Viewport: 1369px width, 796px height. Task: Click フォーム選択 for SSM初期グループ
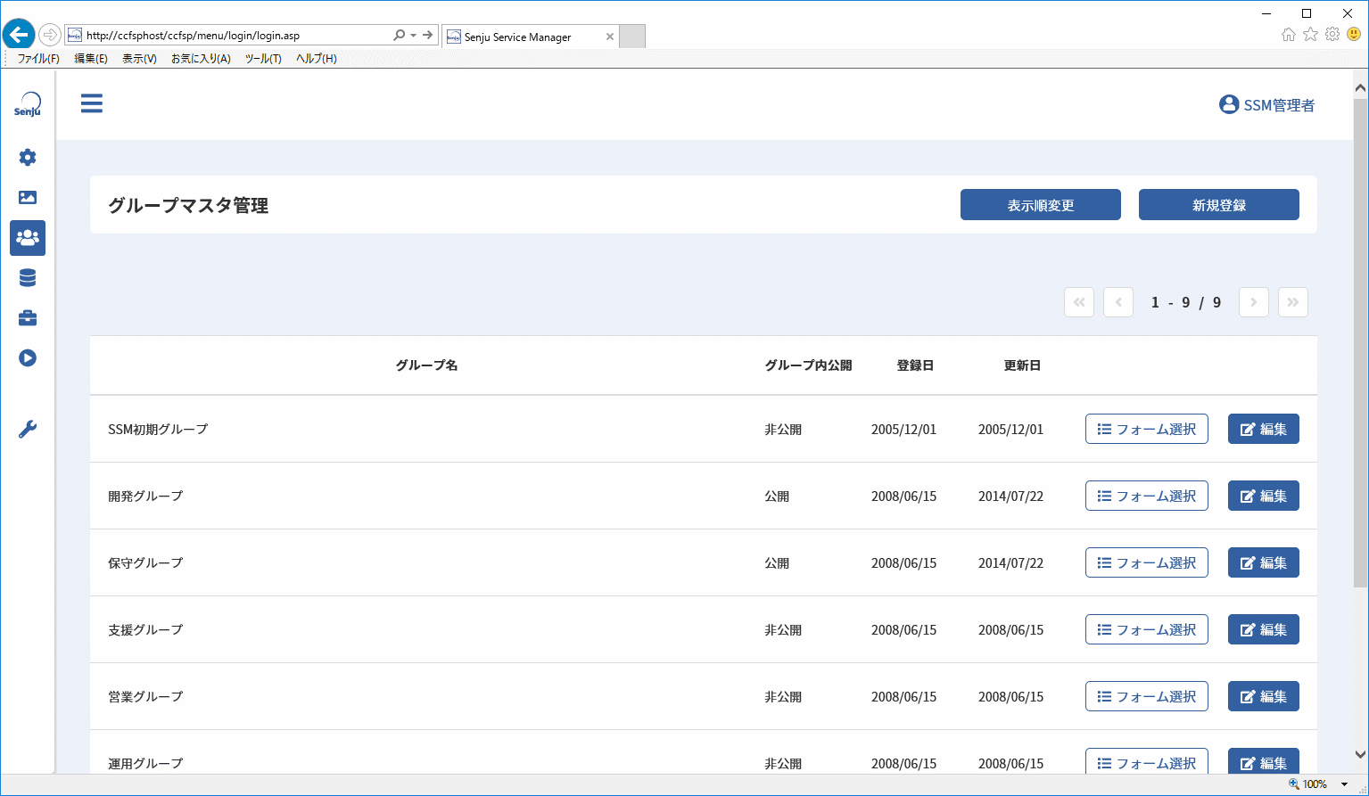point(1147,429)
